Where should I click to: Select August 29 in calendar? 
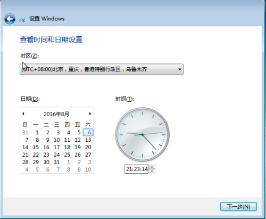36,162
